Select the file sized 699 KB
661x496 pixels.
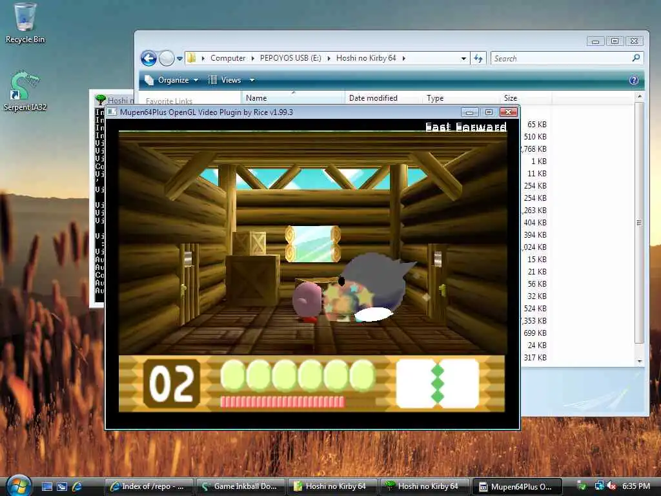pyautogui.click(x=535, y=333)
